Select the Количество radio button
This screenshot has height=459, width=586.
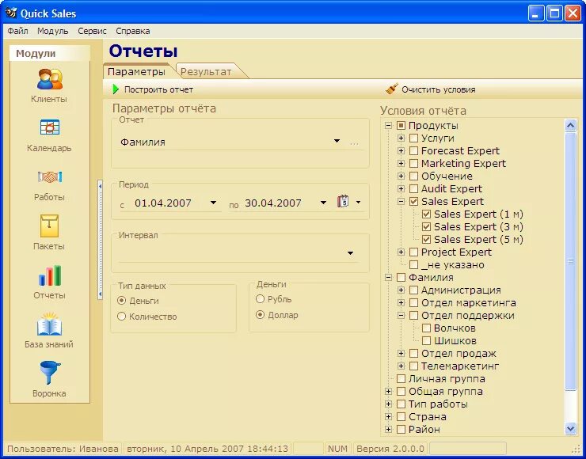click(x=121, y=317)
